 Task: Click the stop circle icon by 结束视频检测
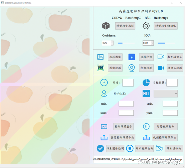tap(130, 148)
